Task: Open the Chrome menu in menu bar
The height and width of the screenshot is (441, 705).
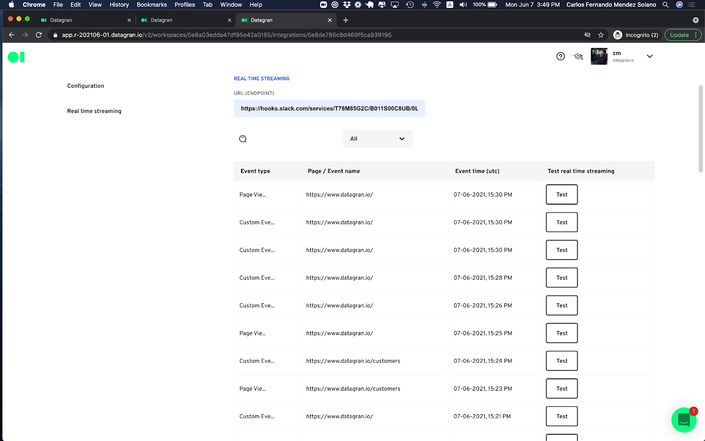Action: [x=34, y=4]
